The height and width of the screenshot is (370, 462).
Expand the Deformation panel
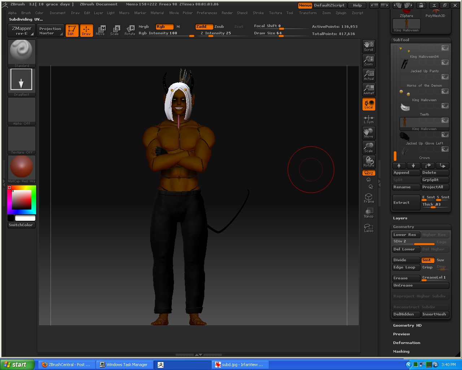tap(407, 343)
